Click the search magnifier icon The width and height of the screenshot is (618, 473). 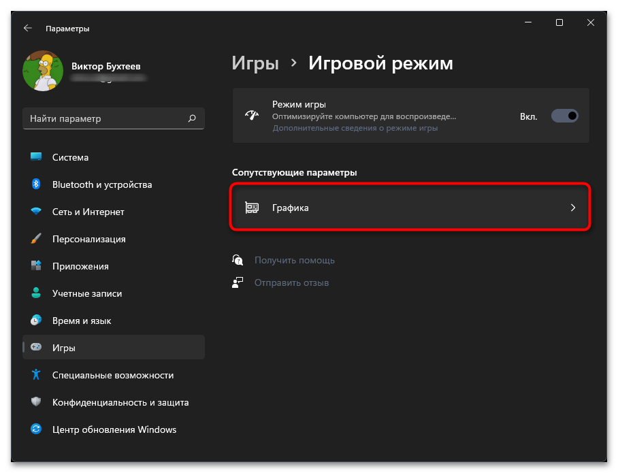pos(192,118)
